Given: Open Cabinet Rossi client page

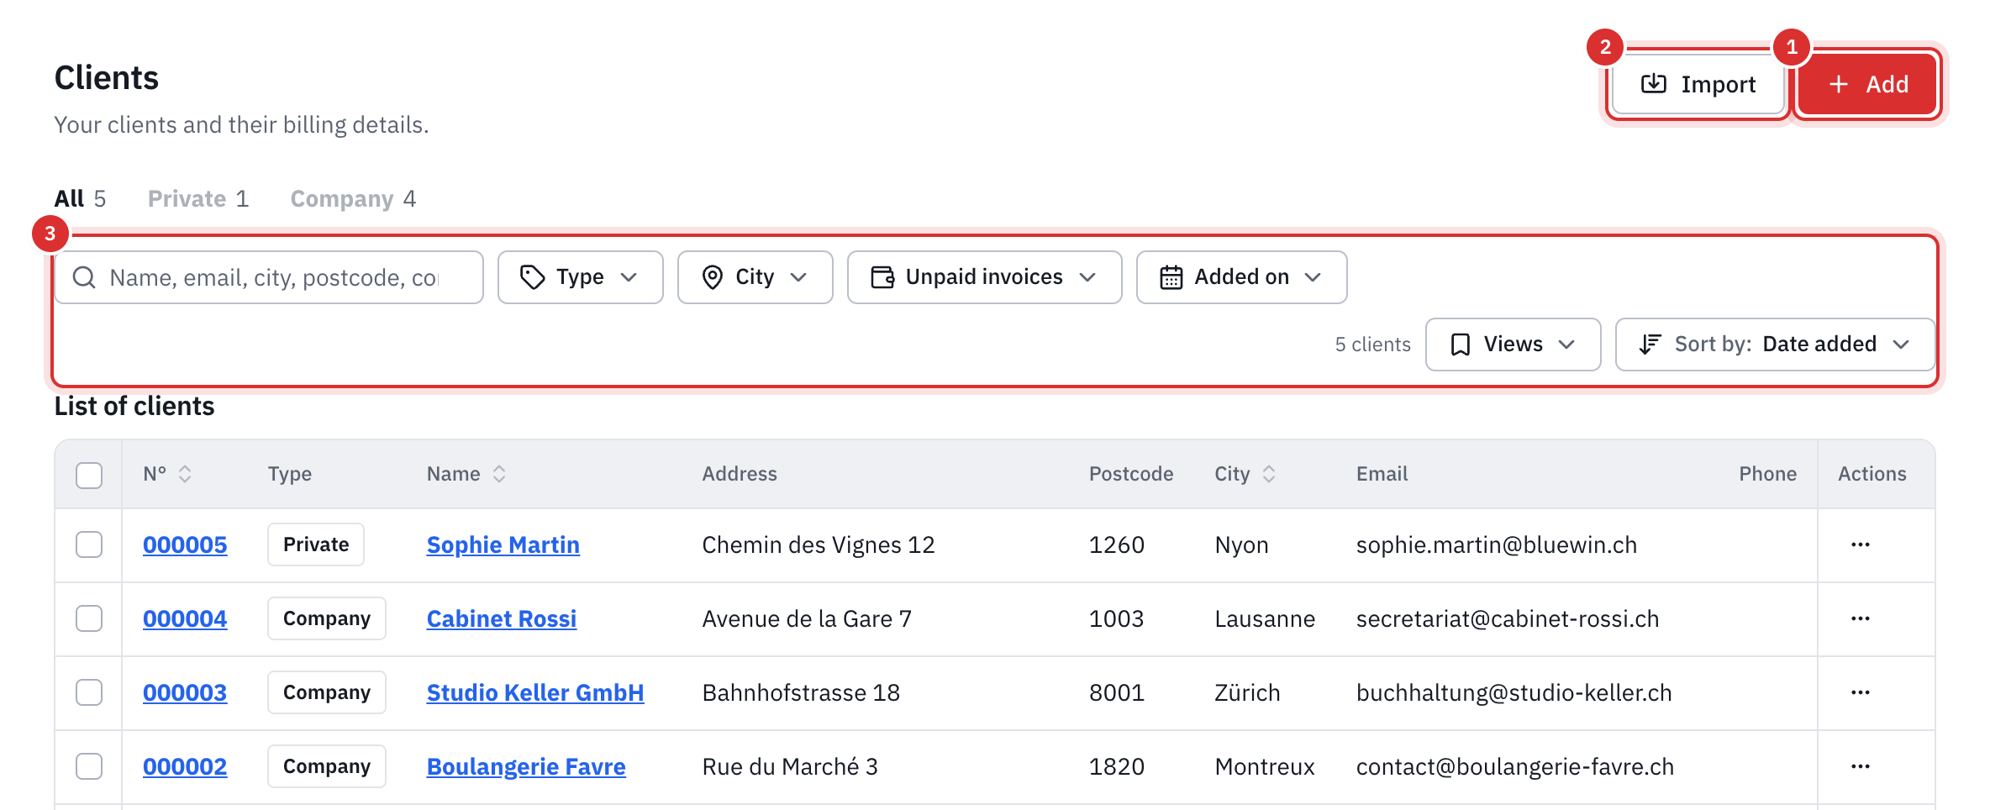Looking at the screenshot, I should click(x=502, y=619).
